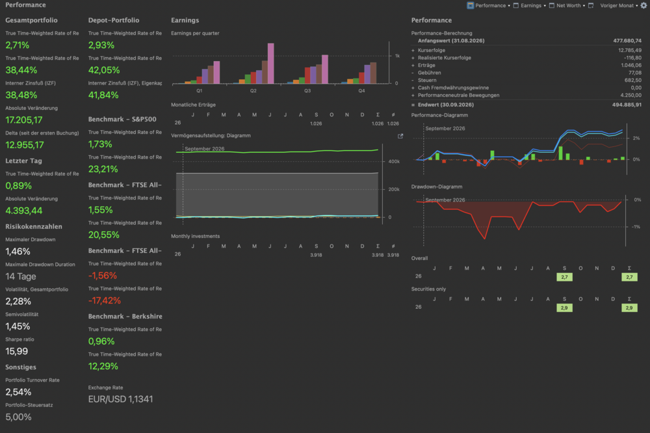Viewport: 650px width, 433px height.
Task: Click the Earnings per quarter chart title
Action: pos(195,33)
